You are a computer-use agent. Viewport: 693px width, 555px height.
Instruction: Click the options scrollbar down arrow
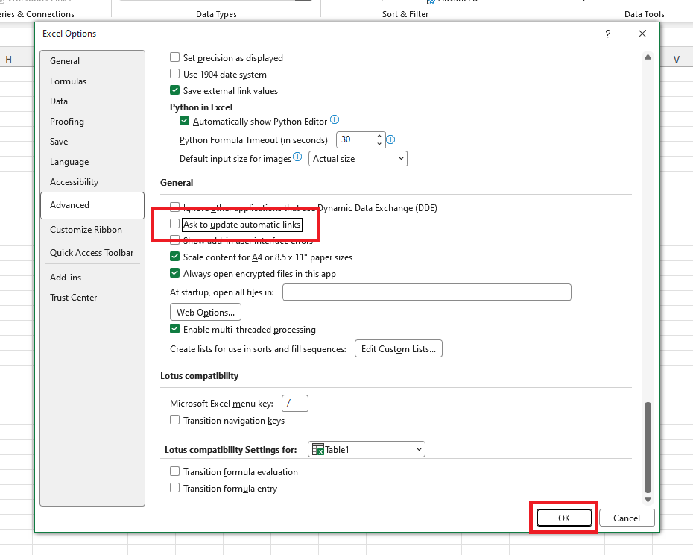tap(648, 499)
